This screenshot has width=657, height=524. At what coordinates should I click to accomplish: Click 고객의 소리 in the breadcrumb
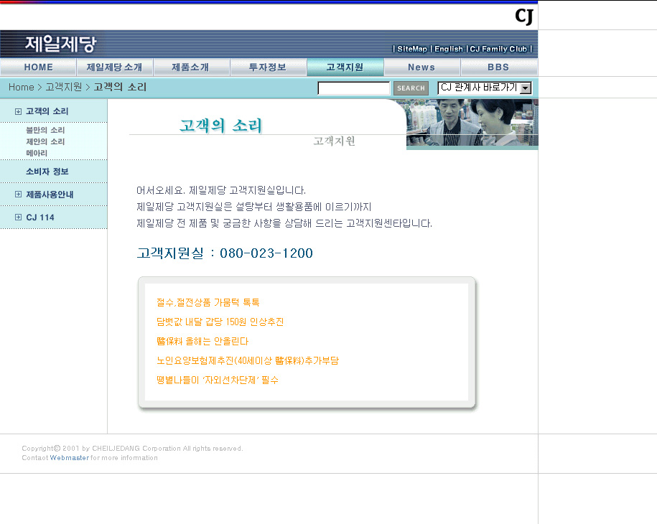tap(120, 87)
